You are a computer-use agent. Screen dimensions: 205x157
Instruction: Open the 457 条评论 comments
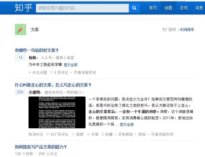(x=57, y=134)
